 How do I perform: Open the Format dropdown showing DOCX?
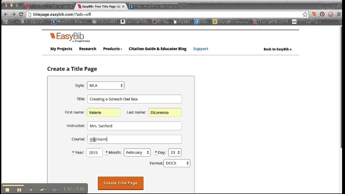pos(177,163)
